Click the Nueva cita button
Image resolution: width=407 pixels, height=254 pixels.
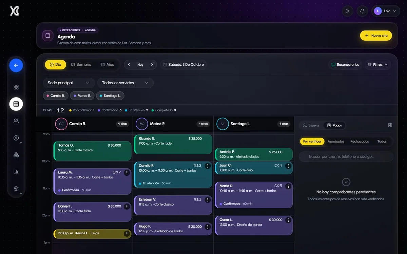[x=376, y=36]
